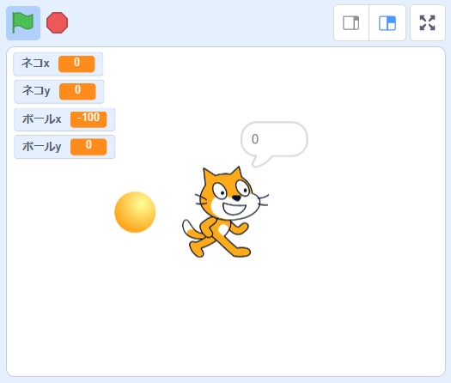Screen dimensions: 451x383
Task: Click the -100 value of ボールx
Action: [88, 119]
